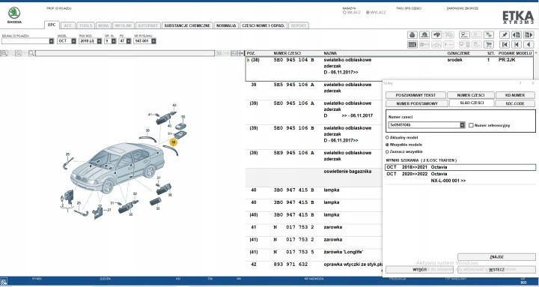Open the main group dropdown showing 9
The width and height of the screenshot is (539, 287).
click(x=114, y=41)
